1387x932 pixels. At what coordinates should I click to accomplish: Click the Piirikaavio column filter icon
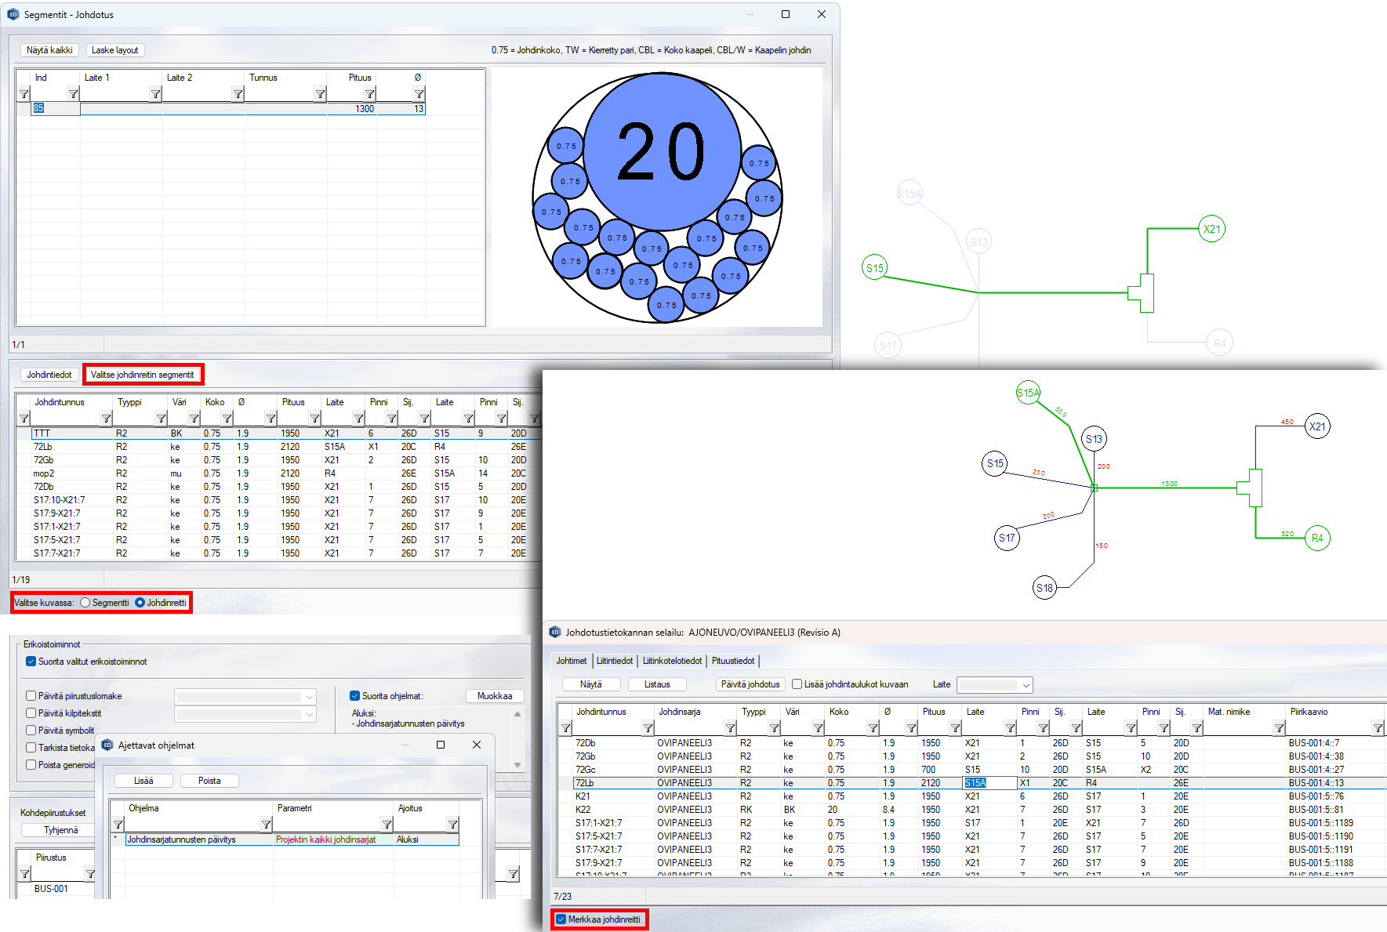(1377, 728)
